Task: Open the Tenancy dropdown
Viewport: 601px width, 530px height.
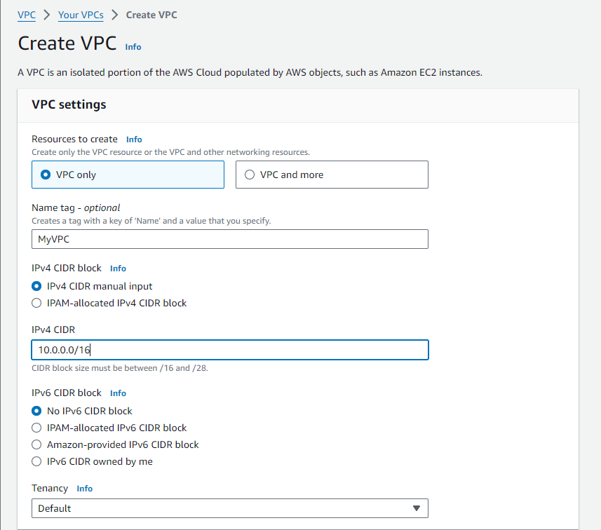Action: [229, 508]
